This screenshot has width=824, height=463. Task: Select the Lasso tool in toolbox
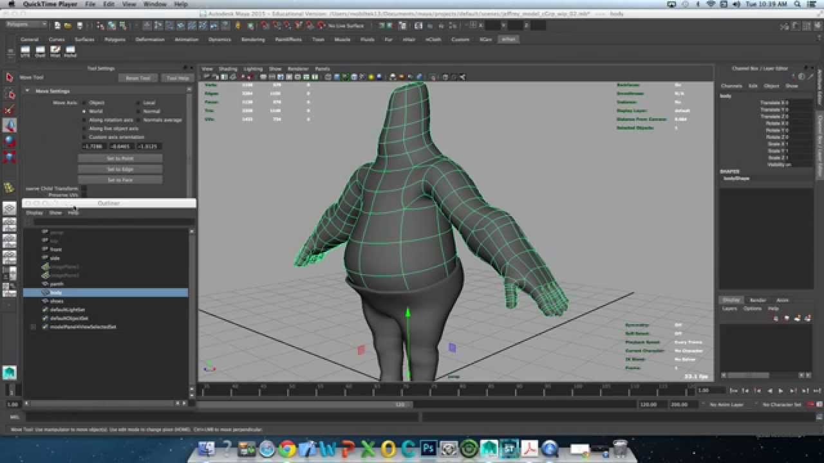click(10, 94)
